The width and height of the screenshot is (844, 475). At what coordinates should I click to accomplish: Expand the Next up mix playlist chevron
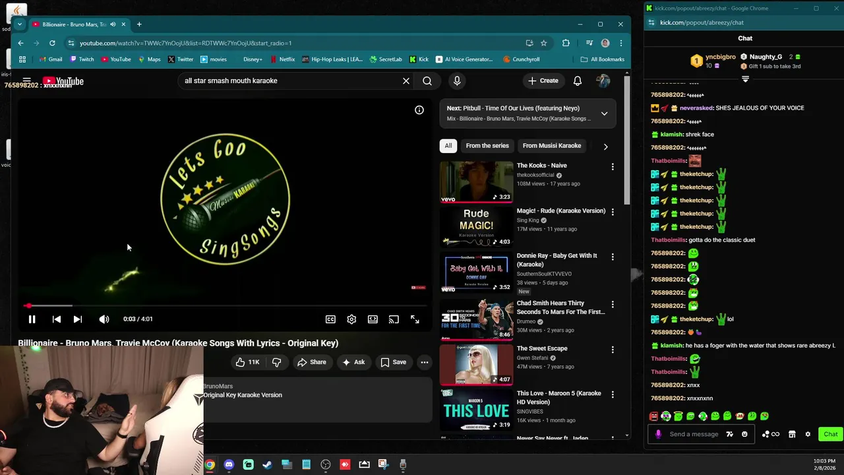pos(604,113)
